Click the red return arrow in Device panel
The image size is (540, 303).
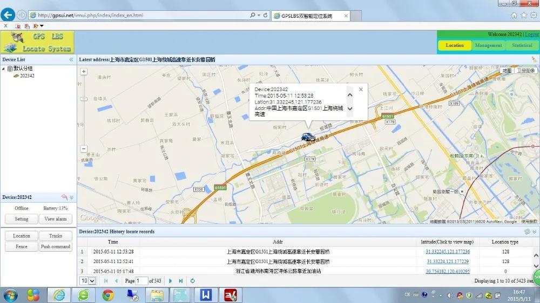(64, 197)
